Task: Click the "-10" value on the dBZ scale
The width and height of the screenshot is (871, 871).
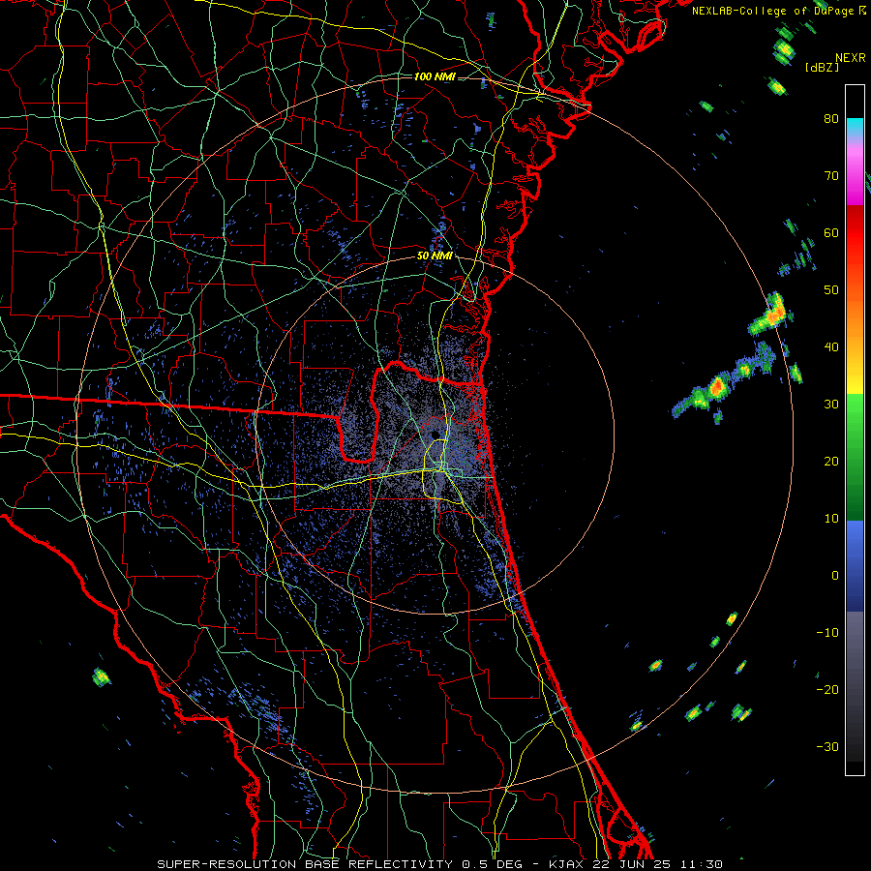Action: [x=827, y=632]
